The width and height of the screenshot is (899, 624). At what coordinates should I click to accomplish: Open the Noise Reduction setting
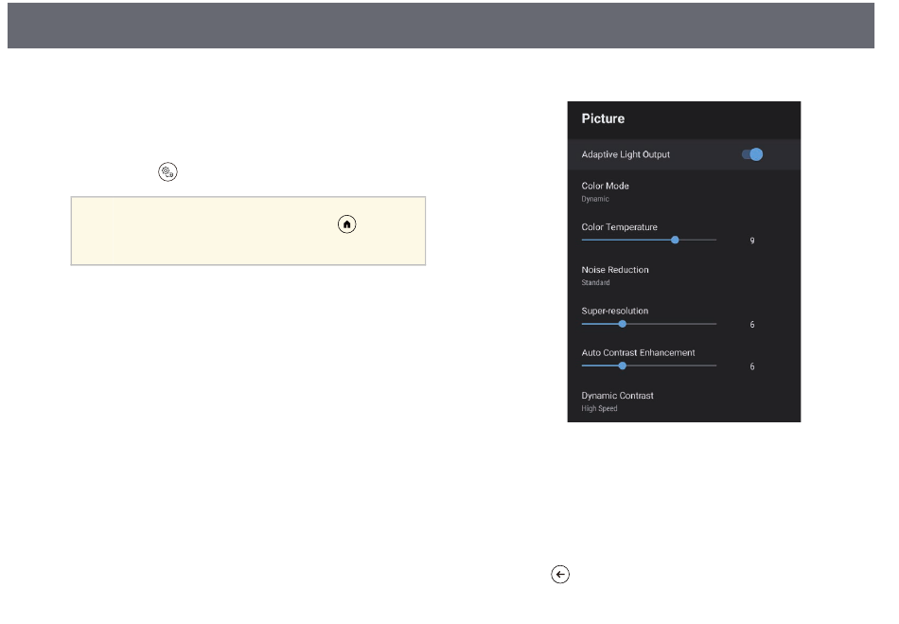click(684, 276)
